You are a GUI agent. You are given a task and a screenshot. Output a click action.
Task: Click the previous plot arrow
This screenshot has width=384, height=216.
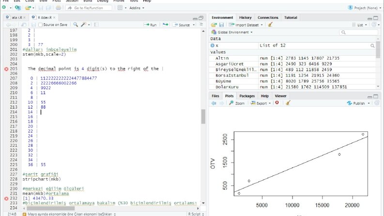[x=214, y=103]
